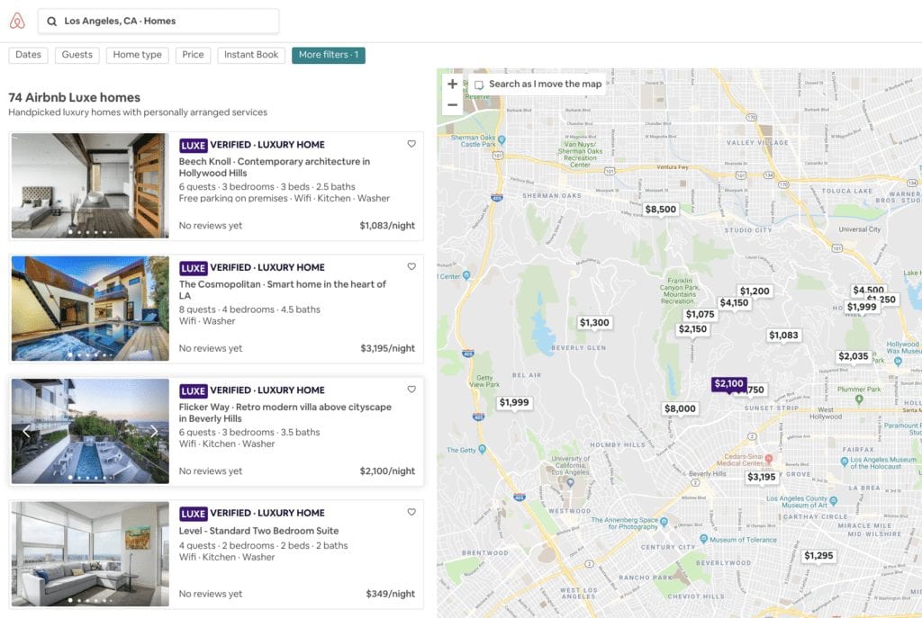922x618 pixels.
Task: Select the $8,500 map price marker
Action: 660,210
